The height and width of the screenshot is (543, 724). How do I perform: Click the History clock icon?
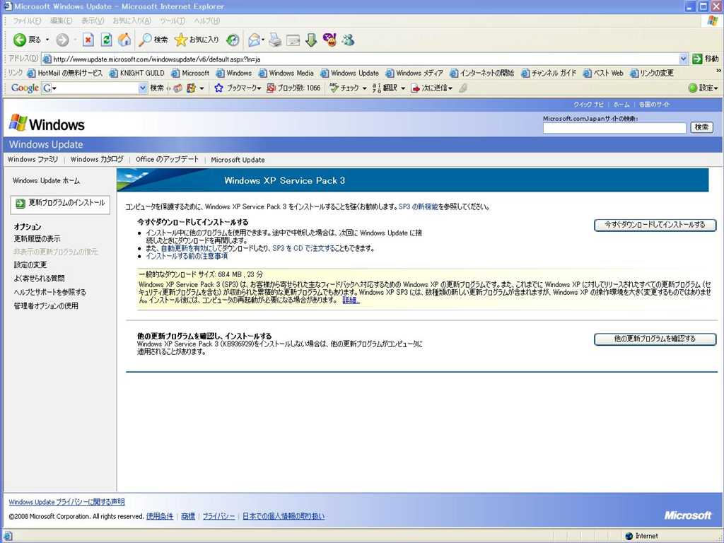pos(233,40)
